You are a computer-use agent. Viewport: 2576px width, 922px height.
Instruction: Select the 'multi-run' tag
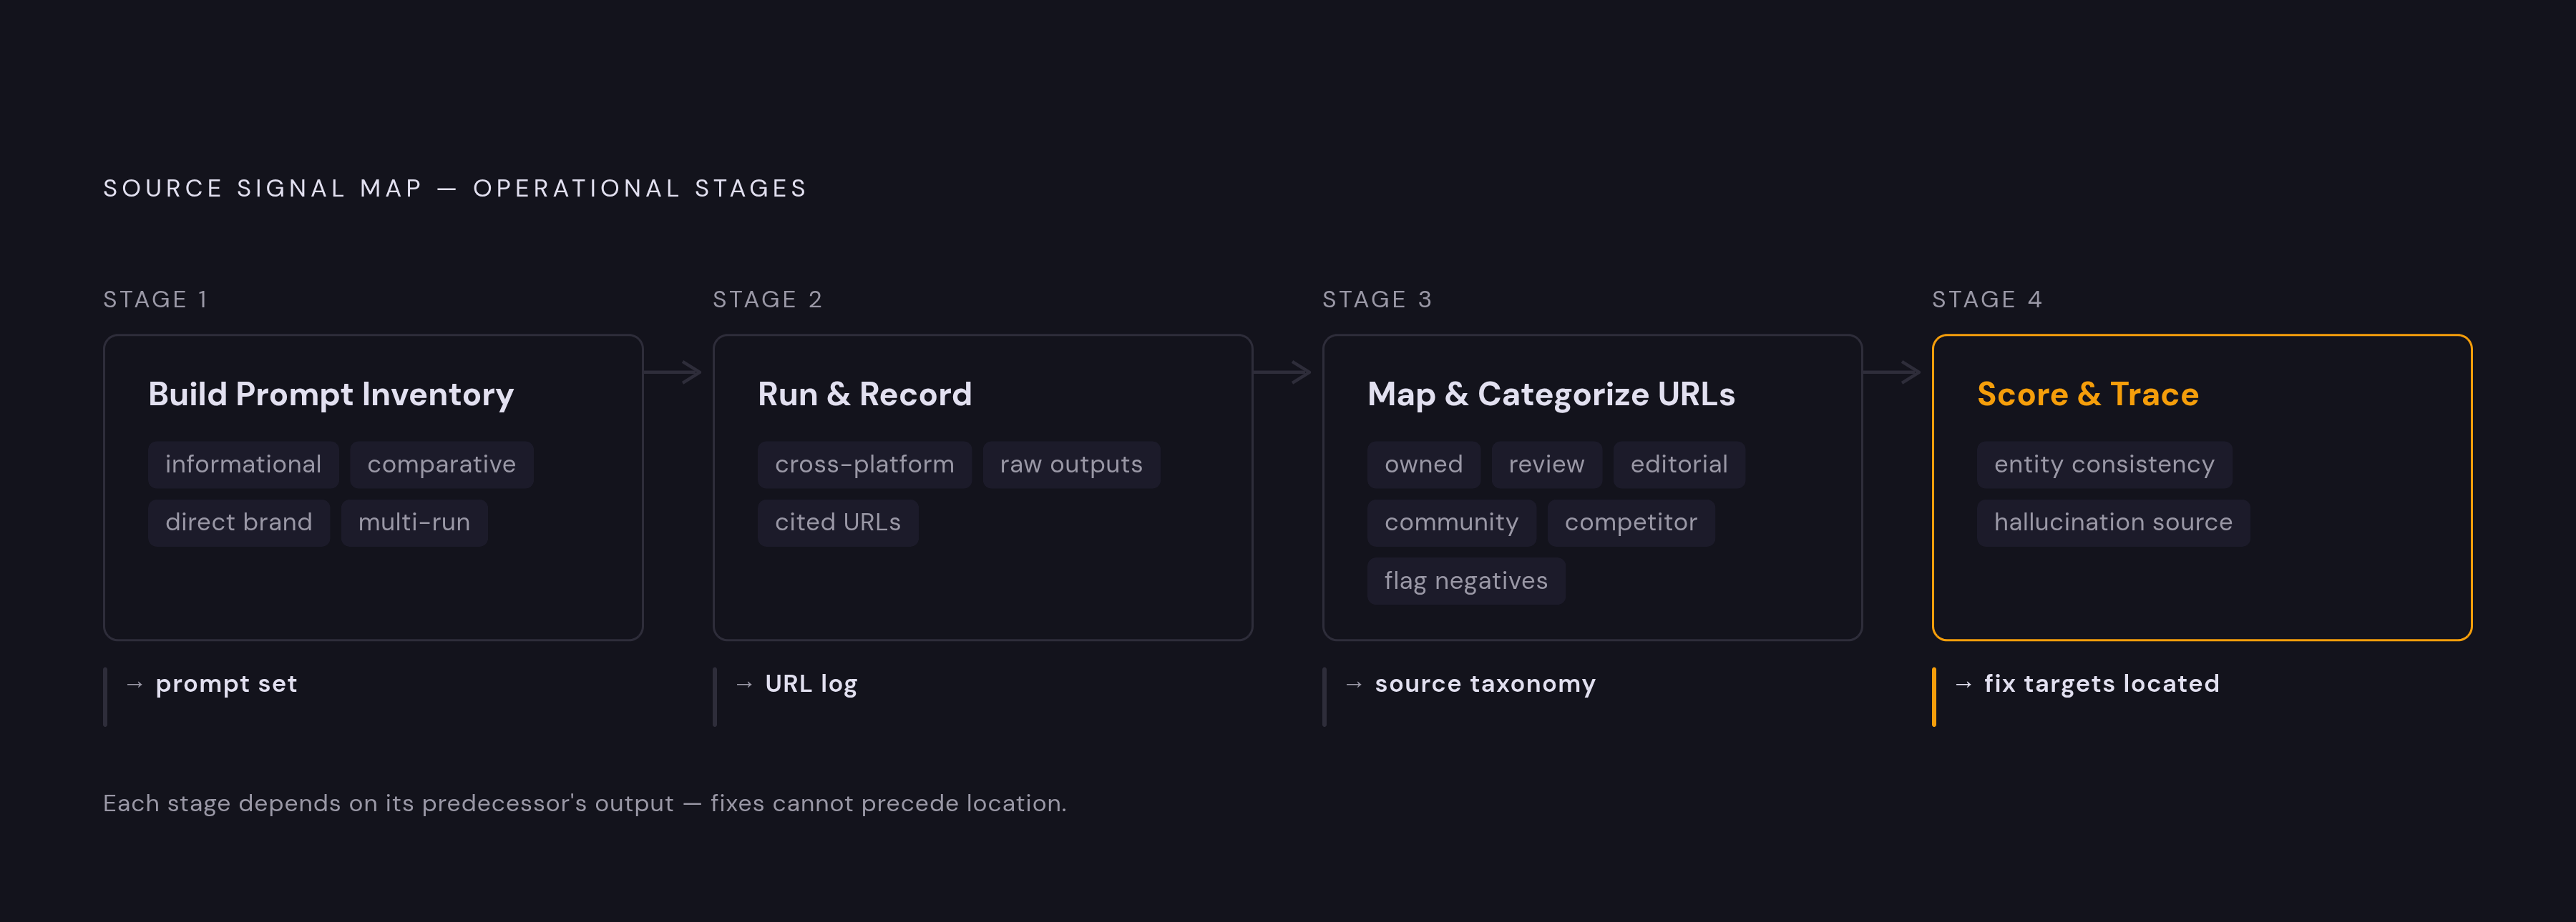[x=414, y=522]
